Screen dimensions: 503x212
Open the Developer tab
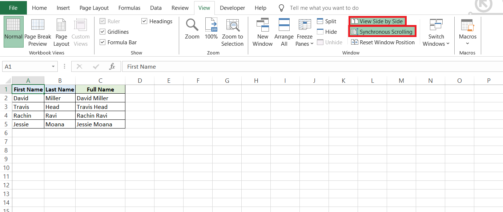[x=233, y=8]
